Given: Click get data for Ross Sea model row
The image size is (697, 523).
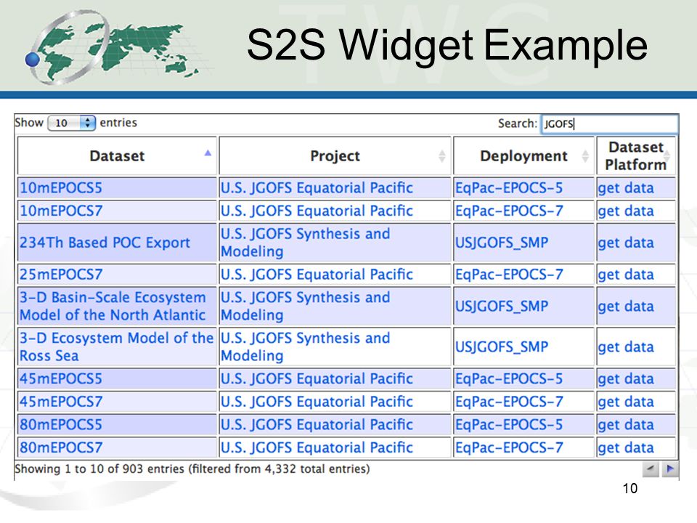Looking at the screenshot, I should 626,347.
